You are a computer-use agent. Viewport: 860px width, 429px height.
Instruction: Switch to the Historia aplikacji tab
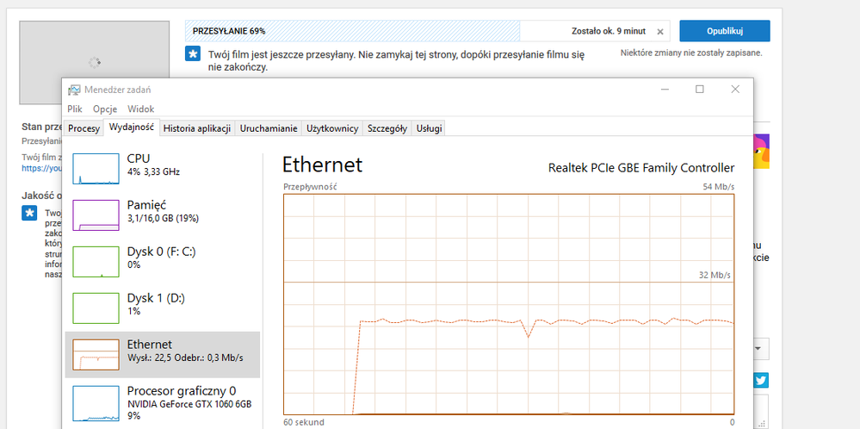pos(197,128)
